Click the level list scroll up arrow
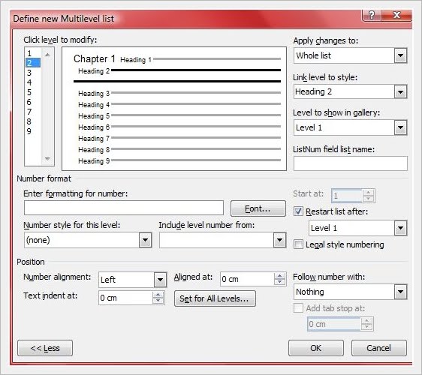The height and width of the screenshot is (375, 422). (47, 55)
